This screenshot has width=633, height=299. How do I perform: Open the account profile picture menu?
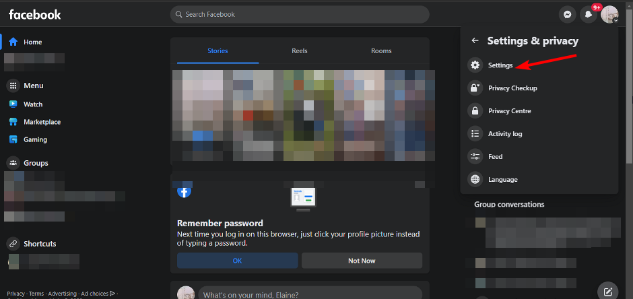(x=609, y=15)
